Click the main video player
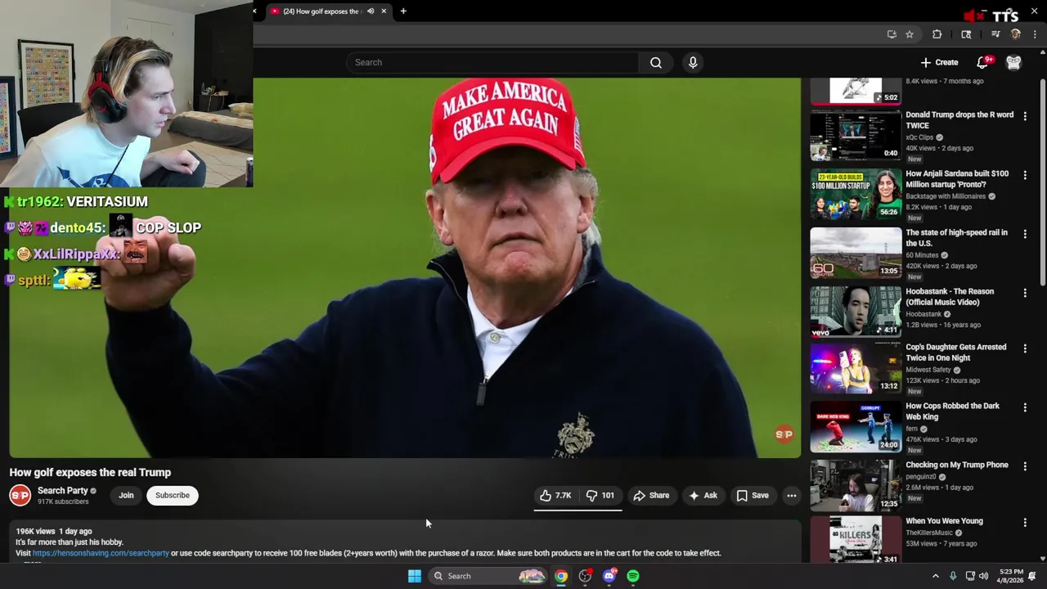1047x589 pixels. [x=405, y=268]
